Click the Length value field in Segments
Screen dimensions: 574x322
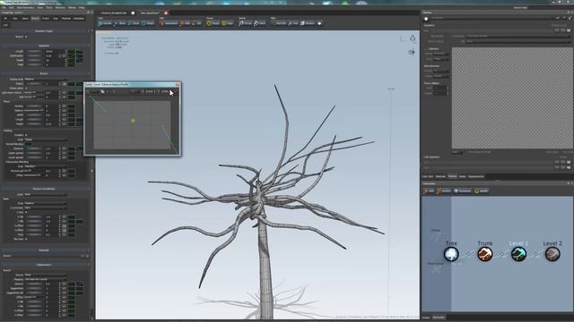coord(54,52)
